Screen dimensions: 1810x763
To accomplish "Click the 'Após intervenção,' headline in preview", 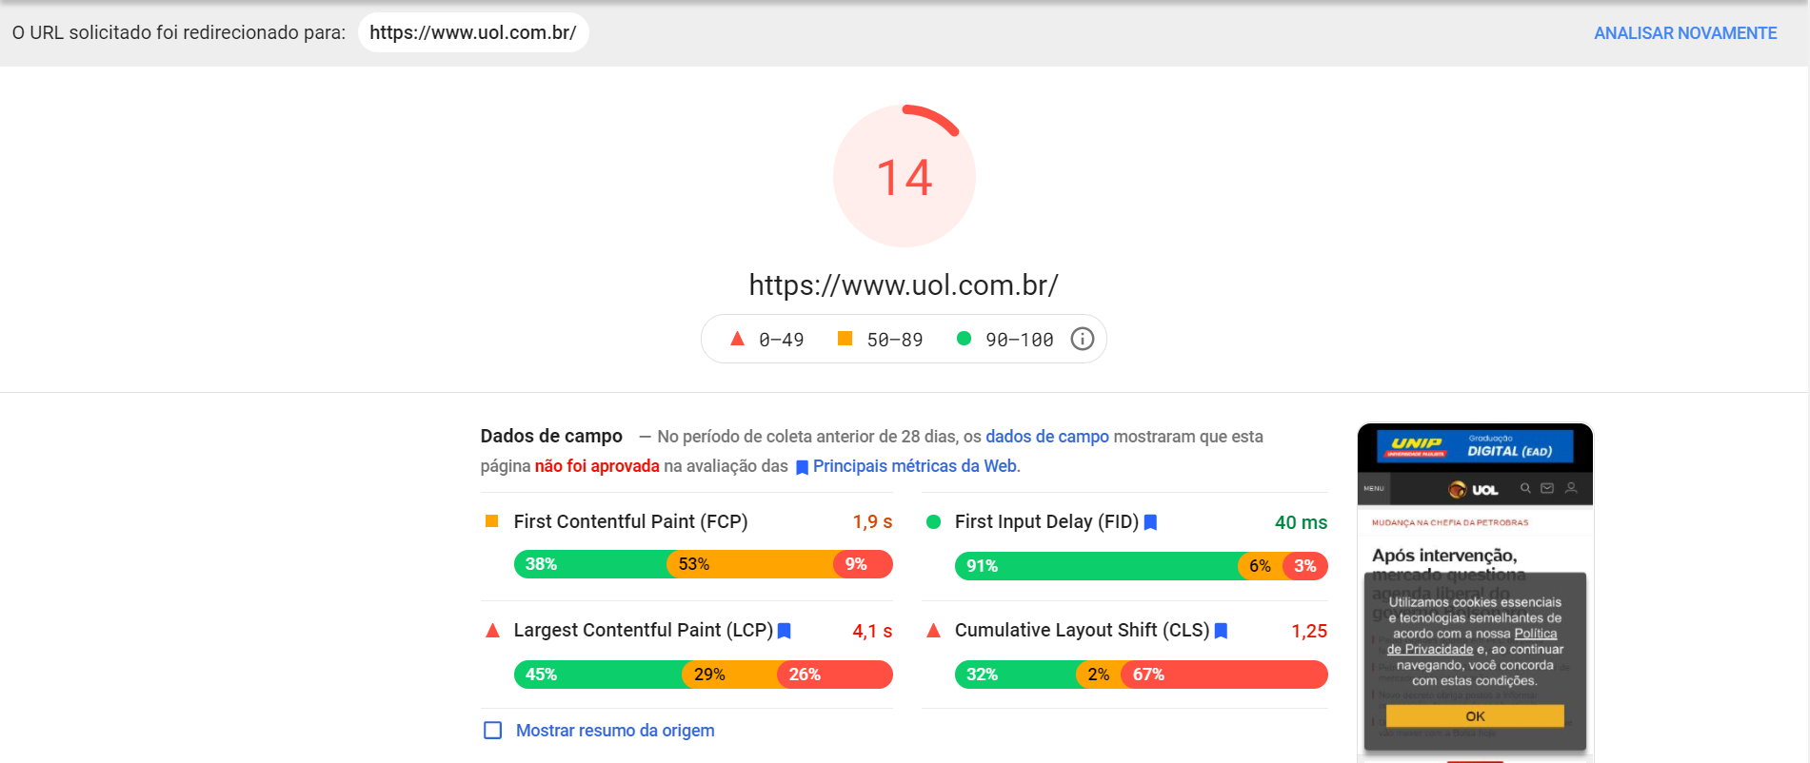I will click(1444, 555).
